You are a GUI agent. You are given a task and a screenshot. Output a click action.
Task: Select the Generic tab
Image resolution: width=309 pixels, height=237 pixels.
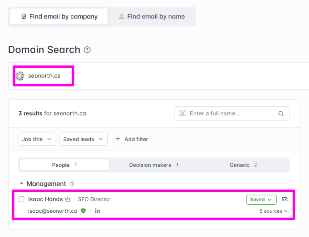click(243, 165)
